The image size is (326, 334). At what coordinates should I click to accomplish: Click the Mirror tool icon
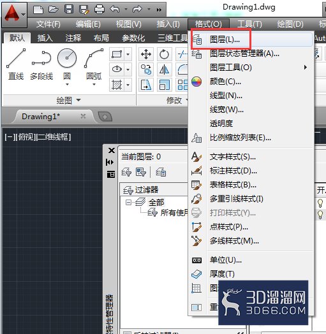(164, 69)
